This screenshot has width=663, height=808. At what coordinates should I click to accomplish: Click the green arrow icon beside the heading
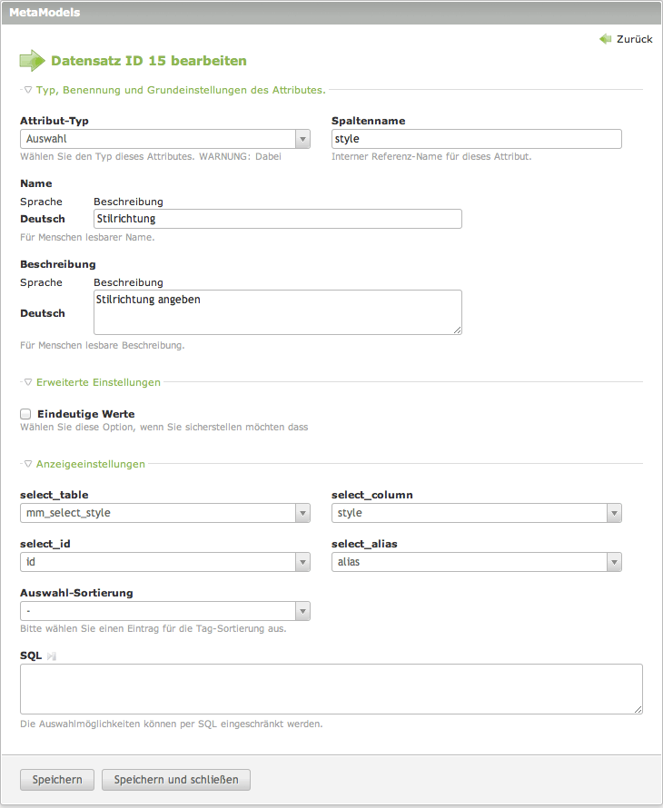point(32,61)
